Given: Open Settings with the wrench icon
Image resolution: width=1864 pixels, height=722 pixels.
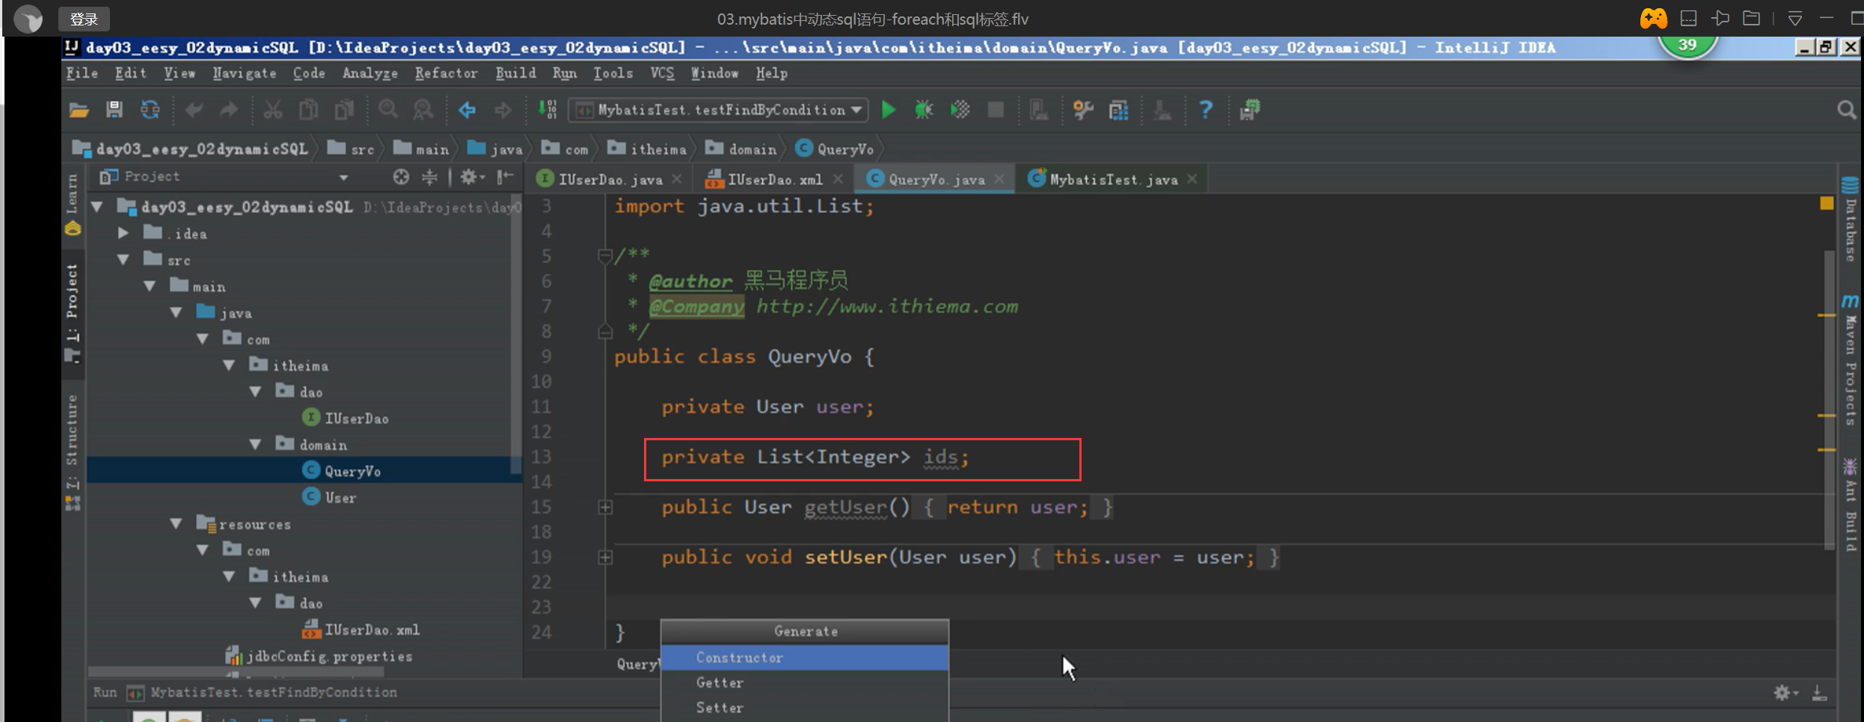Looking at the screenshot, I should pos(1082,111).
